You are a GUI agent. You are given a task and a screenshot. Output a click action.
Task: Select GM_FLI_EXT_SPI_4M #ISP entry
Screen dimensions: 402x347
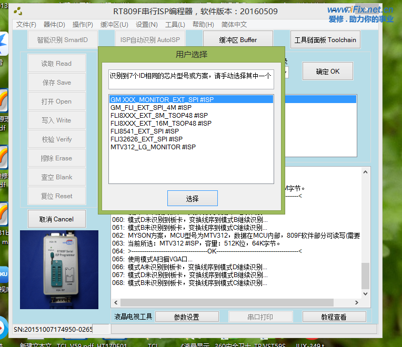191,107
